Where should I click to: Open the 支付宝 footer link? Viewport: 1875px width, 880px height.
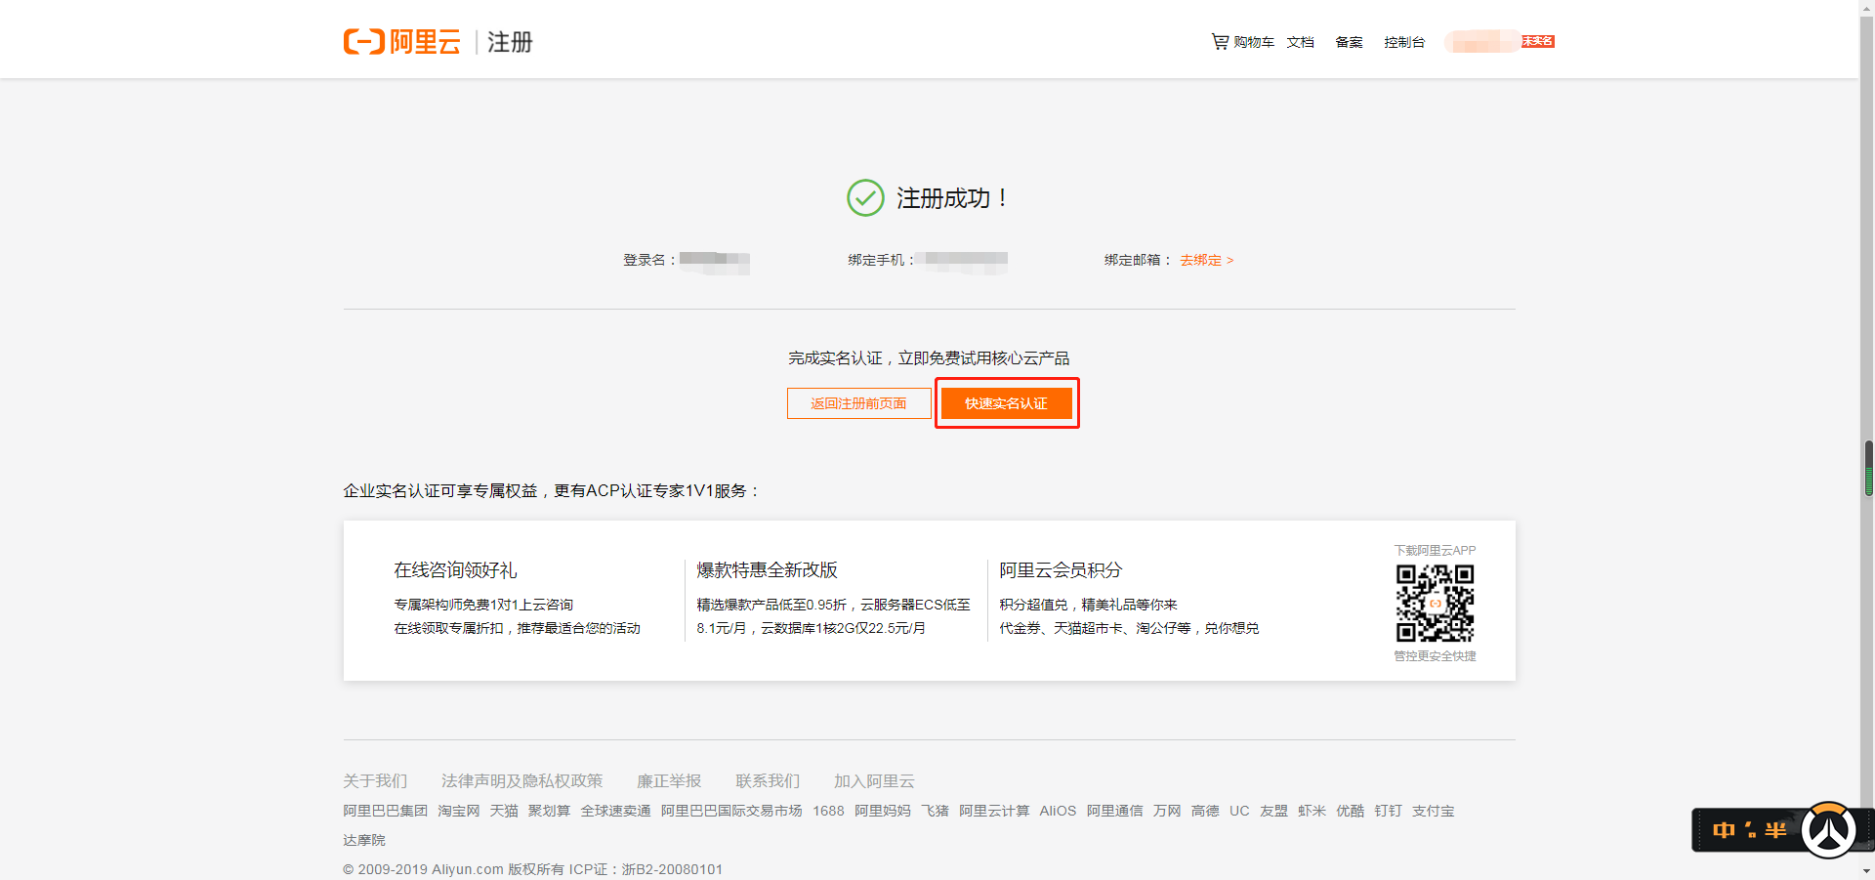tap(1433, 811)
